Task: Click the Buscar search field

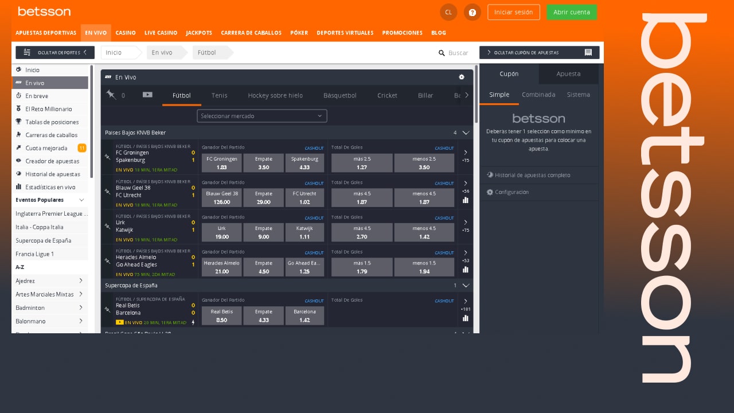Action: 458,53
